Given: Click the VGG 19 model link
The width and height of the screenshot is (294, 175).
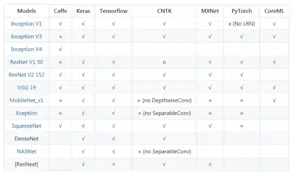Looking at the screenshot, I should coord(26,88).
